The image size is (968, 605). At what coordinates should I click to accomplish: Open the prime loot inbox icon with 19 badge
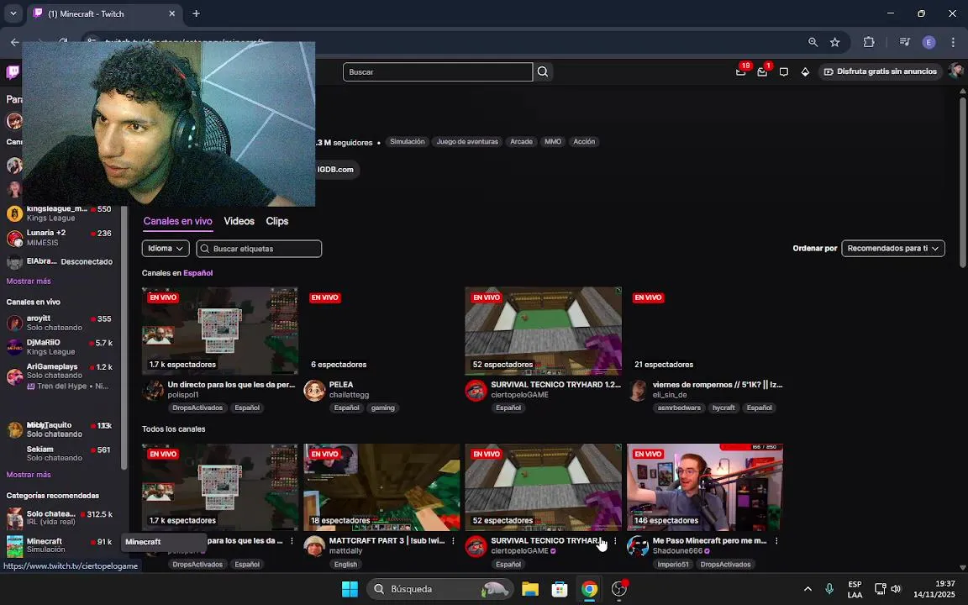pos(741,71)
